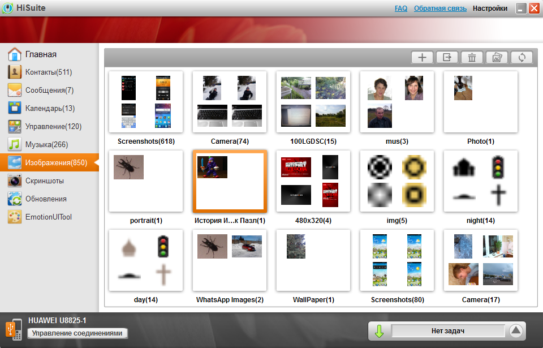Image resolution: width=543 pixels, height=348 pixels.
Task: Click the Контакты address book icon
Action: point(15,72)
